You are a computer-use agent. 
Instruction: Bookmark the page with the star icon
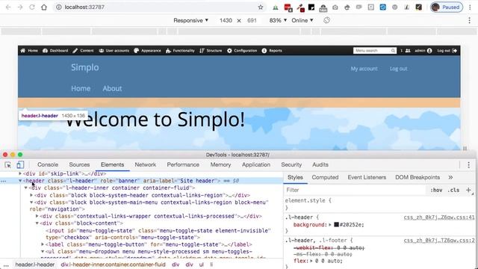pyautogui.click(x=261, y=7)
